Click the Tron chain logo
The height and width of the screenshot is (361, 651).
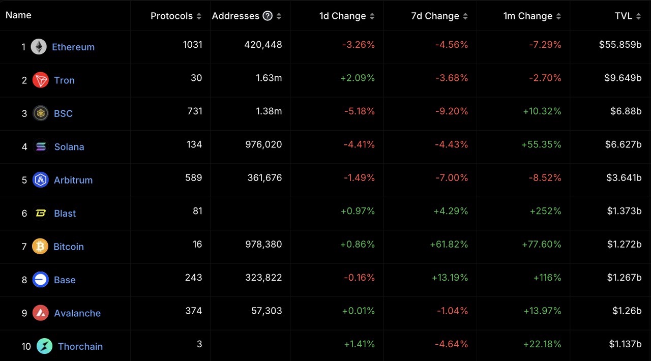point(40,80)
